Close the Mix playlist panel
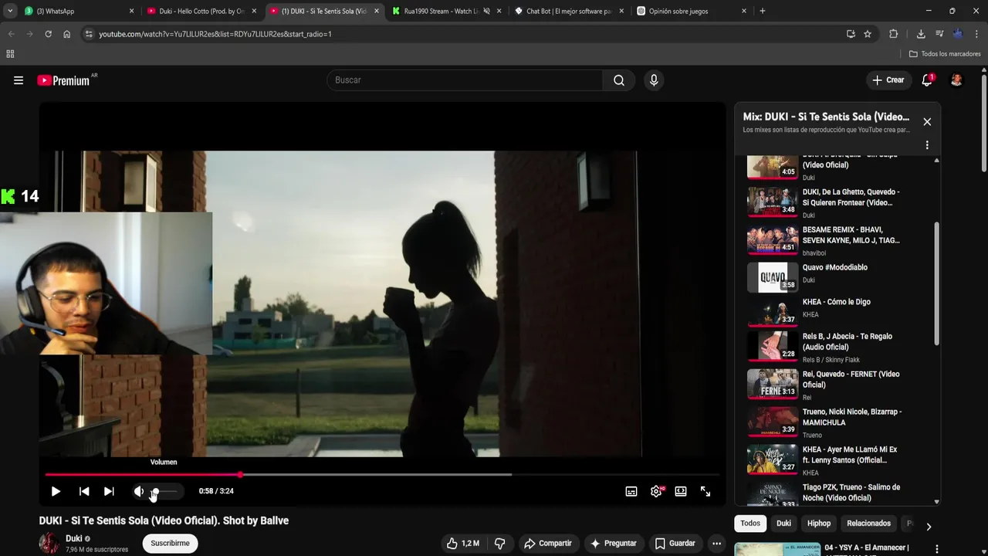988x556 pixels. pos(927,122)
